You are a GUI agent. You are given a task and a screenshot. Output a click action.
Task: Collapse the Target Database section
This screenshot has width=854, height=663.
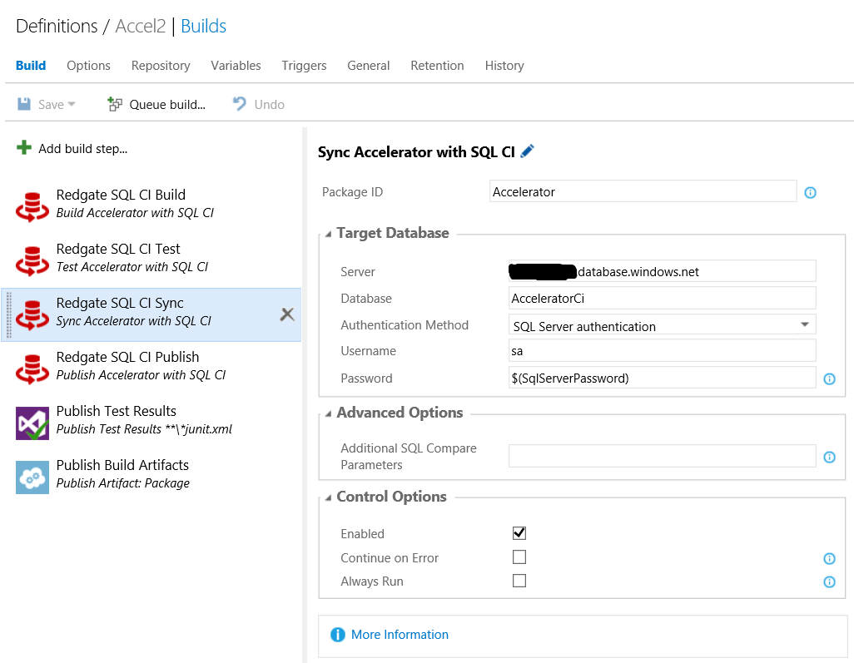point(328,234)
